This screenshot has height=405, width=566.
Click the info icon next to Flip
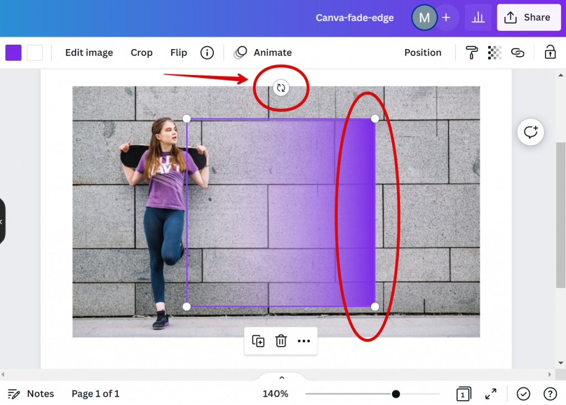pos(207,52)
